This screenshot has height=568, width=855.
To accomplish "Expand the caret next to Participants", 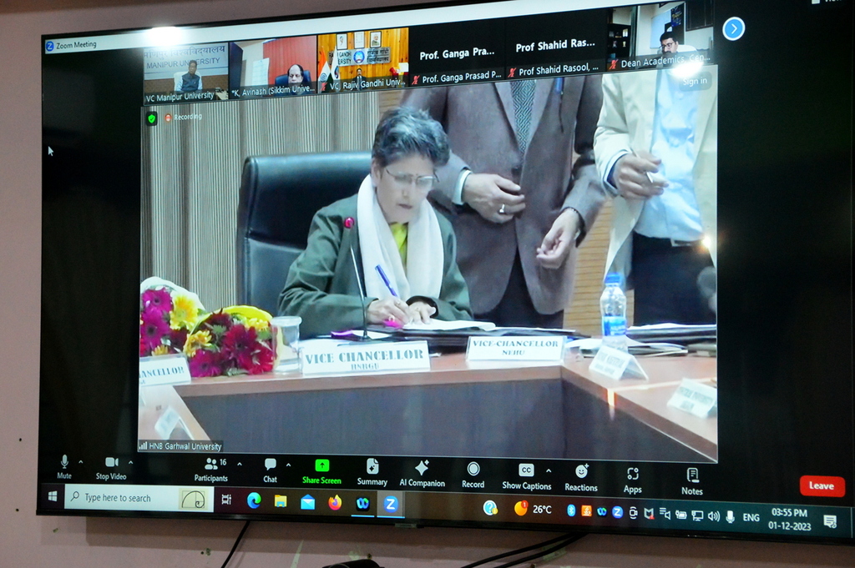I will point(240,465).
